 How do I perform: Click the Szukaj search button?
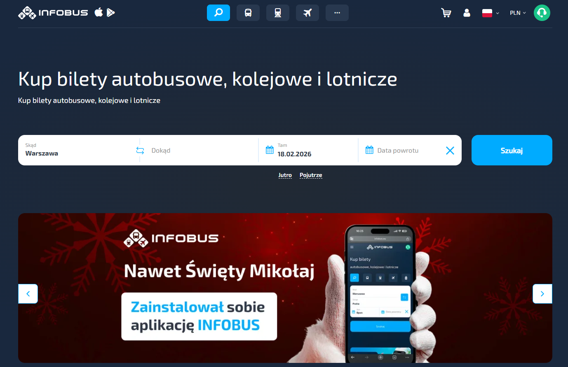(x=512, y=150)
